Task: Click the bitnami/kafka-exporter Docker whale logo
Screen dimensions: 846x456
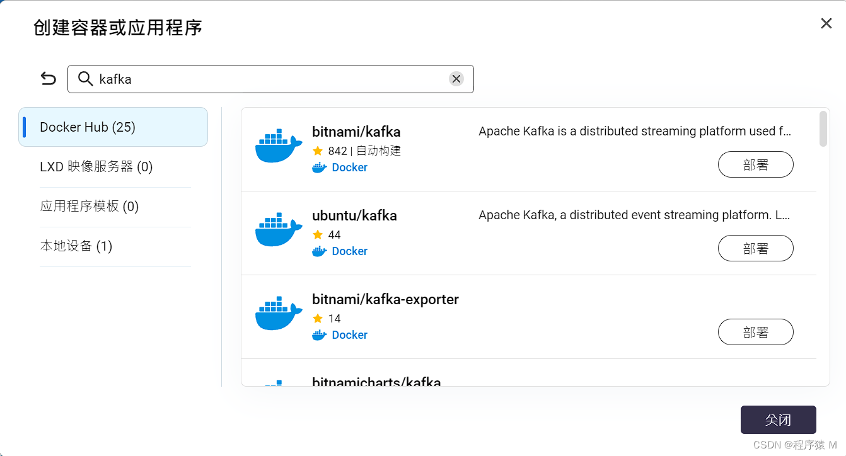Action: click(x=279, y=314)
